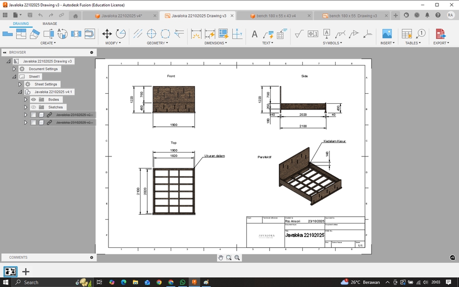Select the Base View tool
The height and width of the screenshot is (287, 459).
point(8,34)
